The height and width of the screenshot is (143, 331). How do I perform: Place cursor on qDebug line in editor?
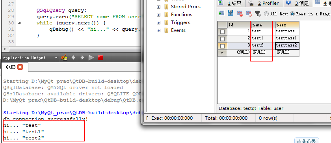coord(95,29)
